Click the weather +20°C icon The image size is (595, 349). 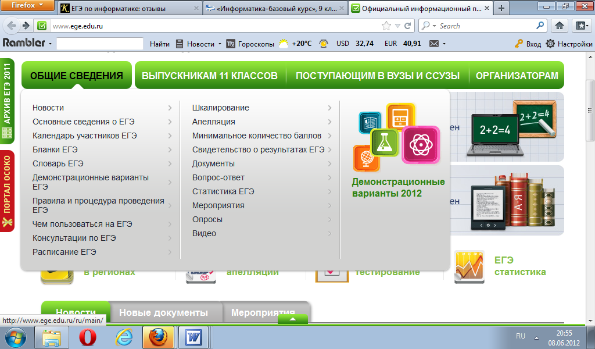[284, 43]
